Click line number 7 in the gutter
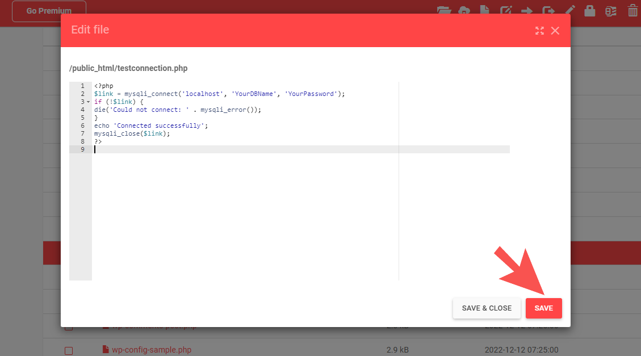The height and width of the screenshot is (356, 641). click(82, 133)
